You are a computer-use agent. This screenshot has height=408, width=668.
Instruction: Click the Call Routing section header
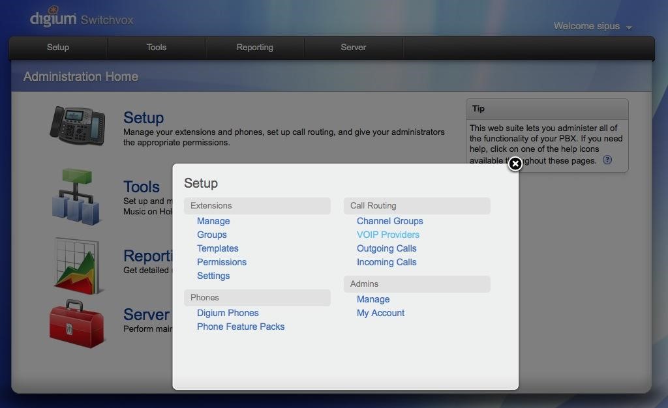417,206
